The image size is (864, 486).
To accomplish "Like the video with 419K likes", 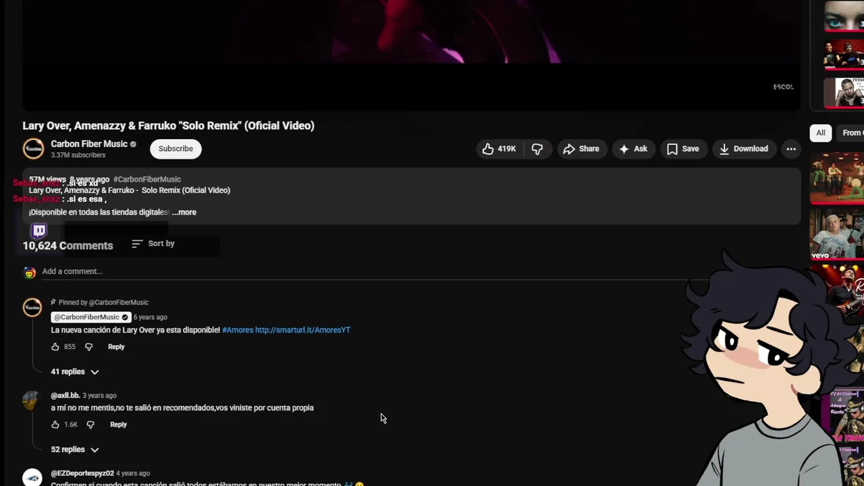I will [499, 148].
